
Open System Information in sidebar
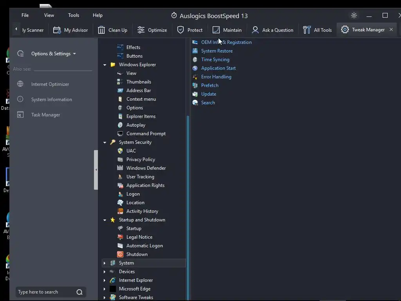51,100
